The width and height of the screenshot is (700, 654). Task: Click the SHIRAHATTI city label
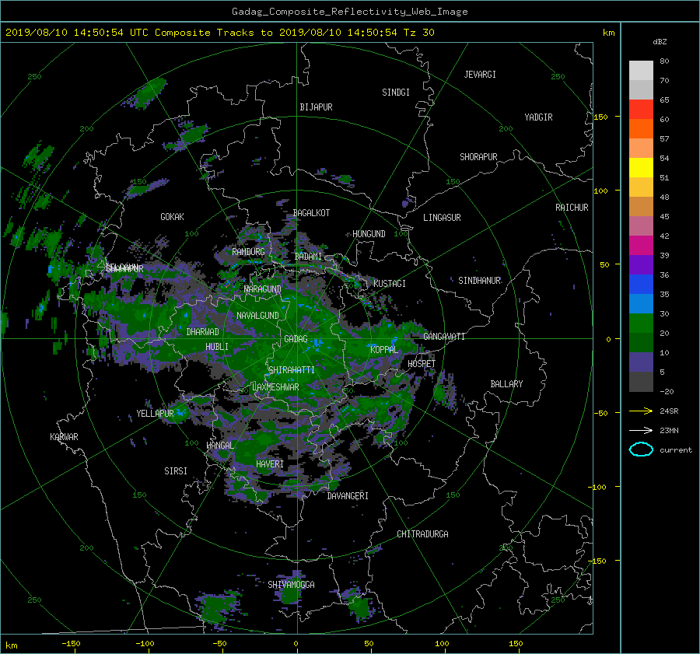(292, 370)
